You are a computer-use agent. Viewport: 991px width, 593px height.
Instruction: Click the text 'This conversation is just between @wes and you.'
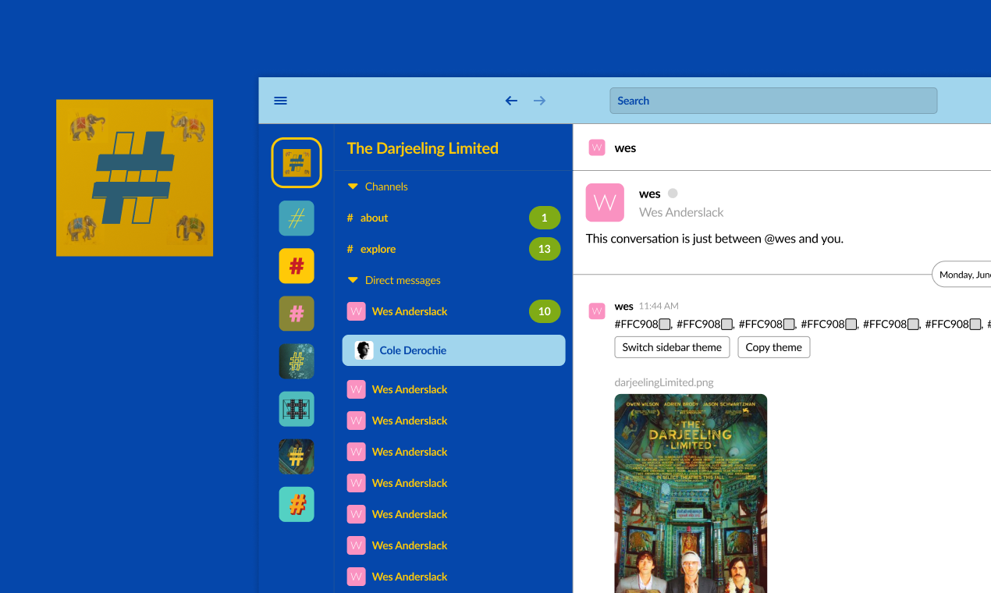(x=715, y=239)
